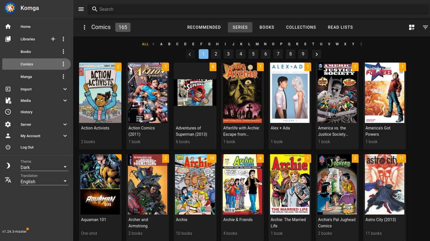Image resolution: width=430 pixels, height=241 pixels.
Task: Select the Series tab
Action: point(240,27)
